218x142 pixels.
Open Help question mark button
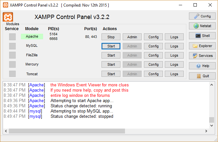[x=202, y=66]
